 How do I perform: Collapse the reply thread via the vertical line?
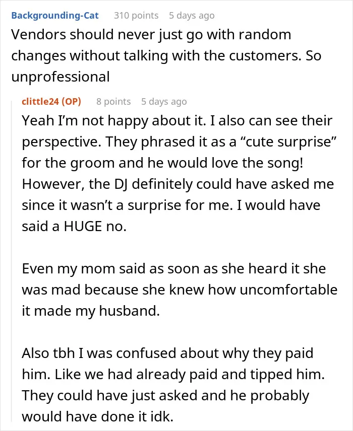12,261
